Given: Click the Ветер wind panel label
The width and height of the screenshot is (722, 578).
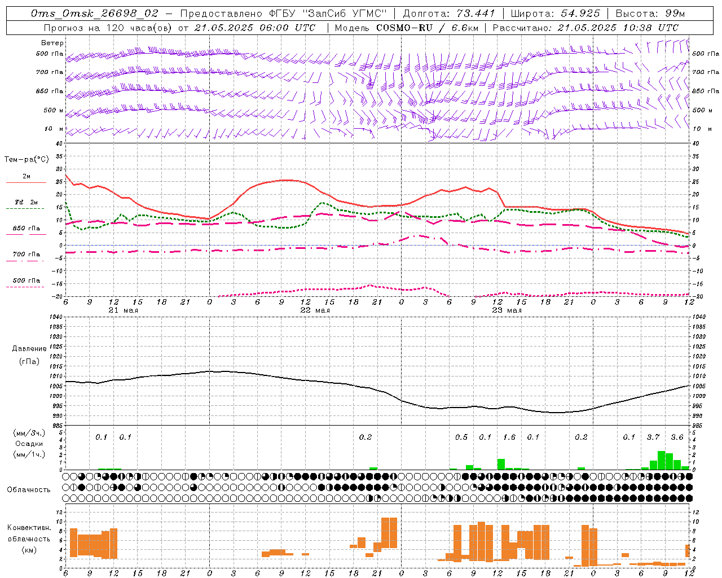Looking at the screenshot, I should point(52,43).
